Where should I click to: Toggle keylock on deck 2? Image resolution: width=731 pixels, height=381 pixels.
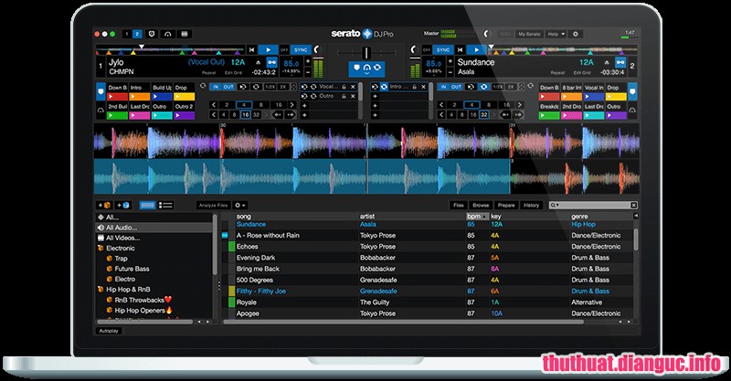(620, 62)
